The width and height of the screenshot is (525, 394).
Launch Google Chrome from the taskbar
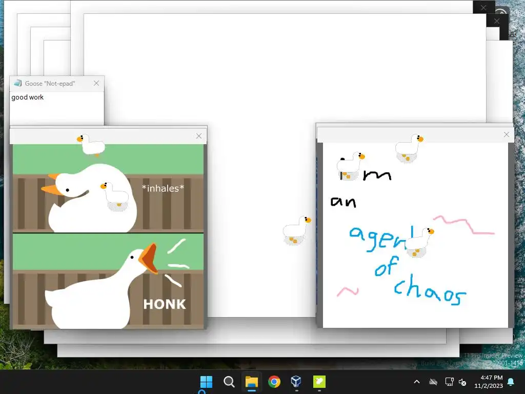(x=274, y=382)
